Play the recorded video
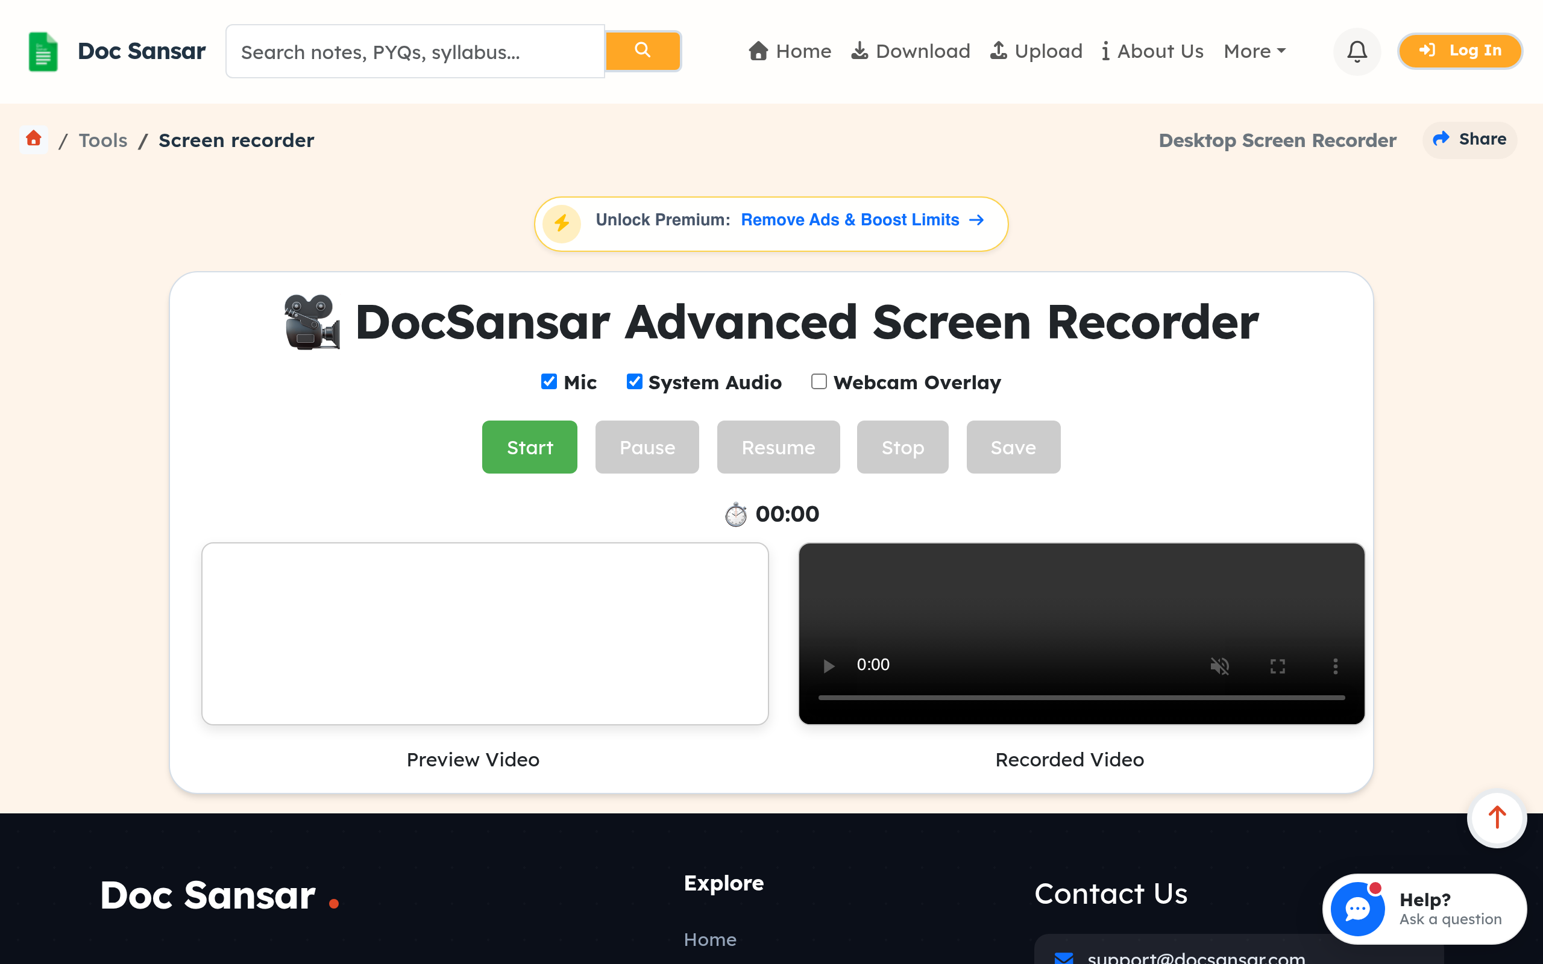The width and height of the screenshot is (1543, 964). click(x=828, y=666)
